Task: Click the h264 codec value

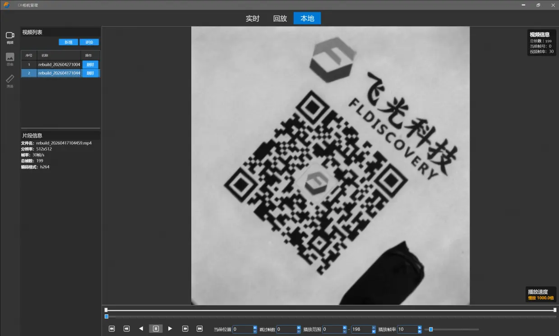Action: coord(45,167)
